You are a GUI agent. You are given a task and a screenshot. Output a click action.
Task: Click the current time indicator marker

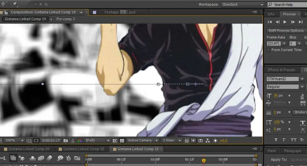tap(204, 161)
